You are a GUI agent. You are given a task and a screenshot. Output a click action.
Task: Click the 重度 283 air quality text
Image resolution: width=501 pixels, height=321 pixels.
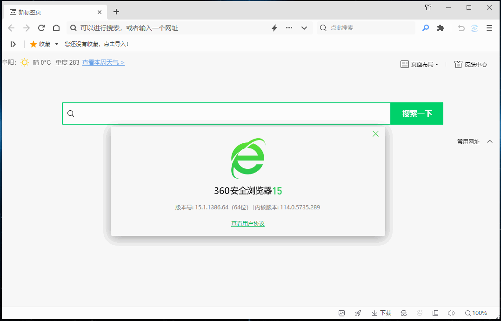coord(67,62)
